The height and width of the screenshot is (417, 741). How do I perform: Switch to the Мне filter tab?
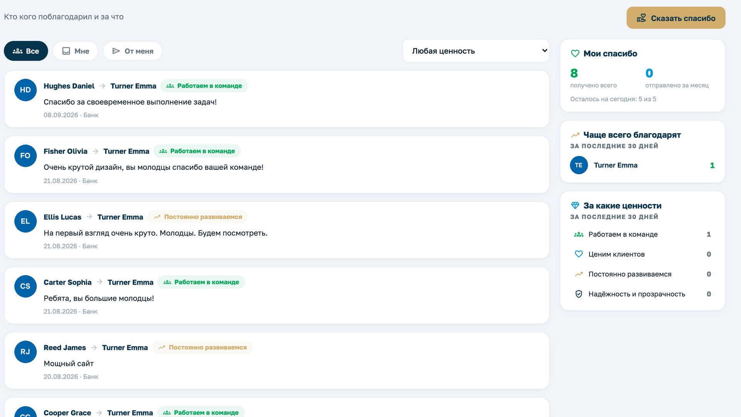(x=76, y=51)
